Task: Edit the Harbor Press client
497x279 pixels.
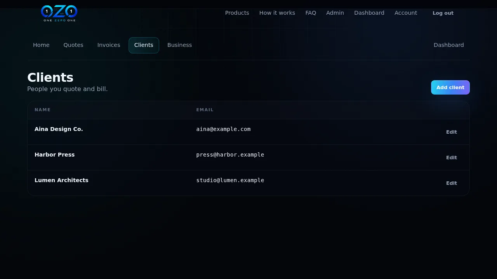Action: click(452, 158)
